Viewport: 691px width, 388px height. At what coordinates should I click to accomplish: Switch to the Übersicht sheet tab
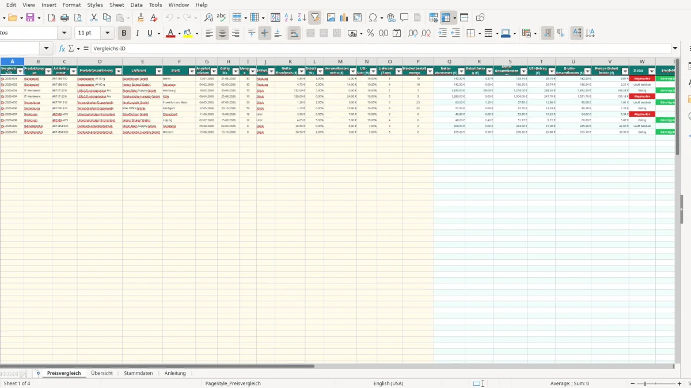pyautogui.click(x=102, y=373)
